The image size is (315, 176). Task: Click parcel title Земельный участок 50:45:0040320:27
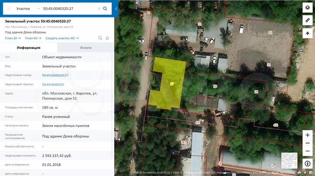point(38,21)
